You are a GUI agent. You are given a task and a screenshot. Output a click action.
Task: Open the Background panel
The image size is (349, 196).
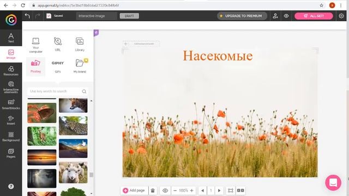click(x=11, y=137)
